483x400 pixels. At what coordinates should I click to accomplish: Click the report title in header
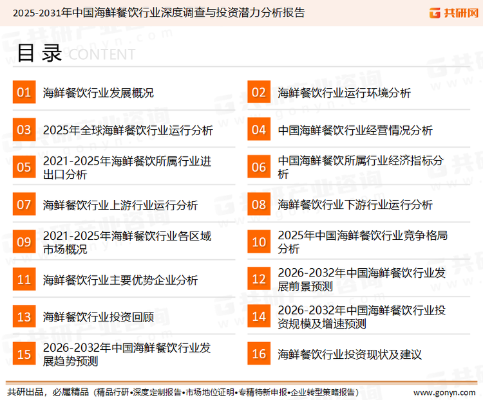158,13
